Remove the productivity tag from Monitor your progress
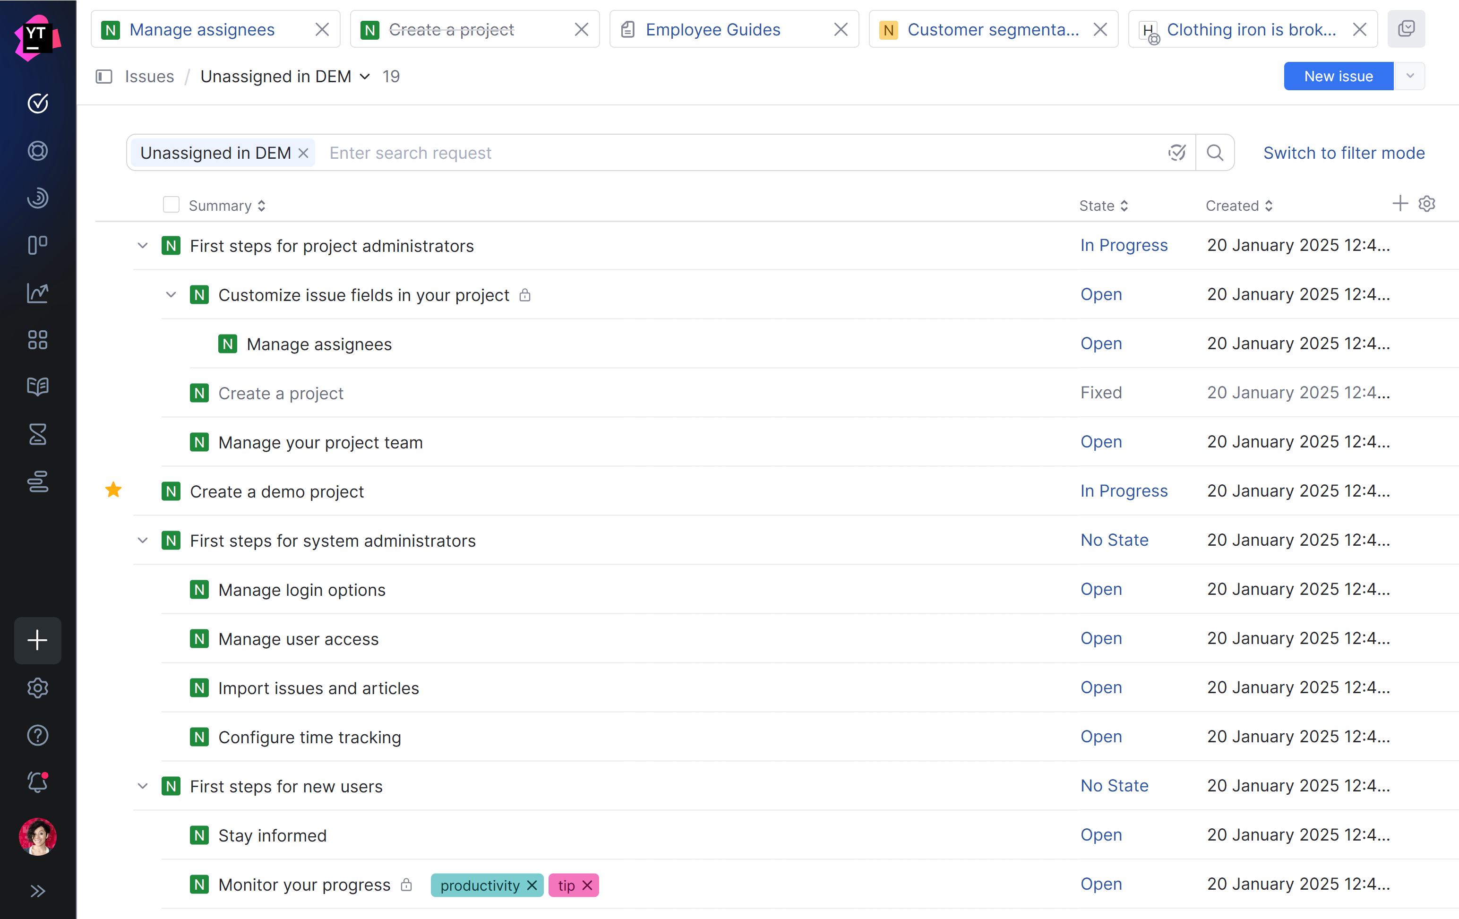Screen dimensions: 1459x919 pos(532,885)
